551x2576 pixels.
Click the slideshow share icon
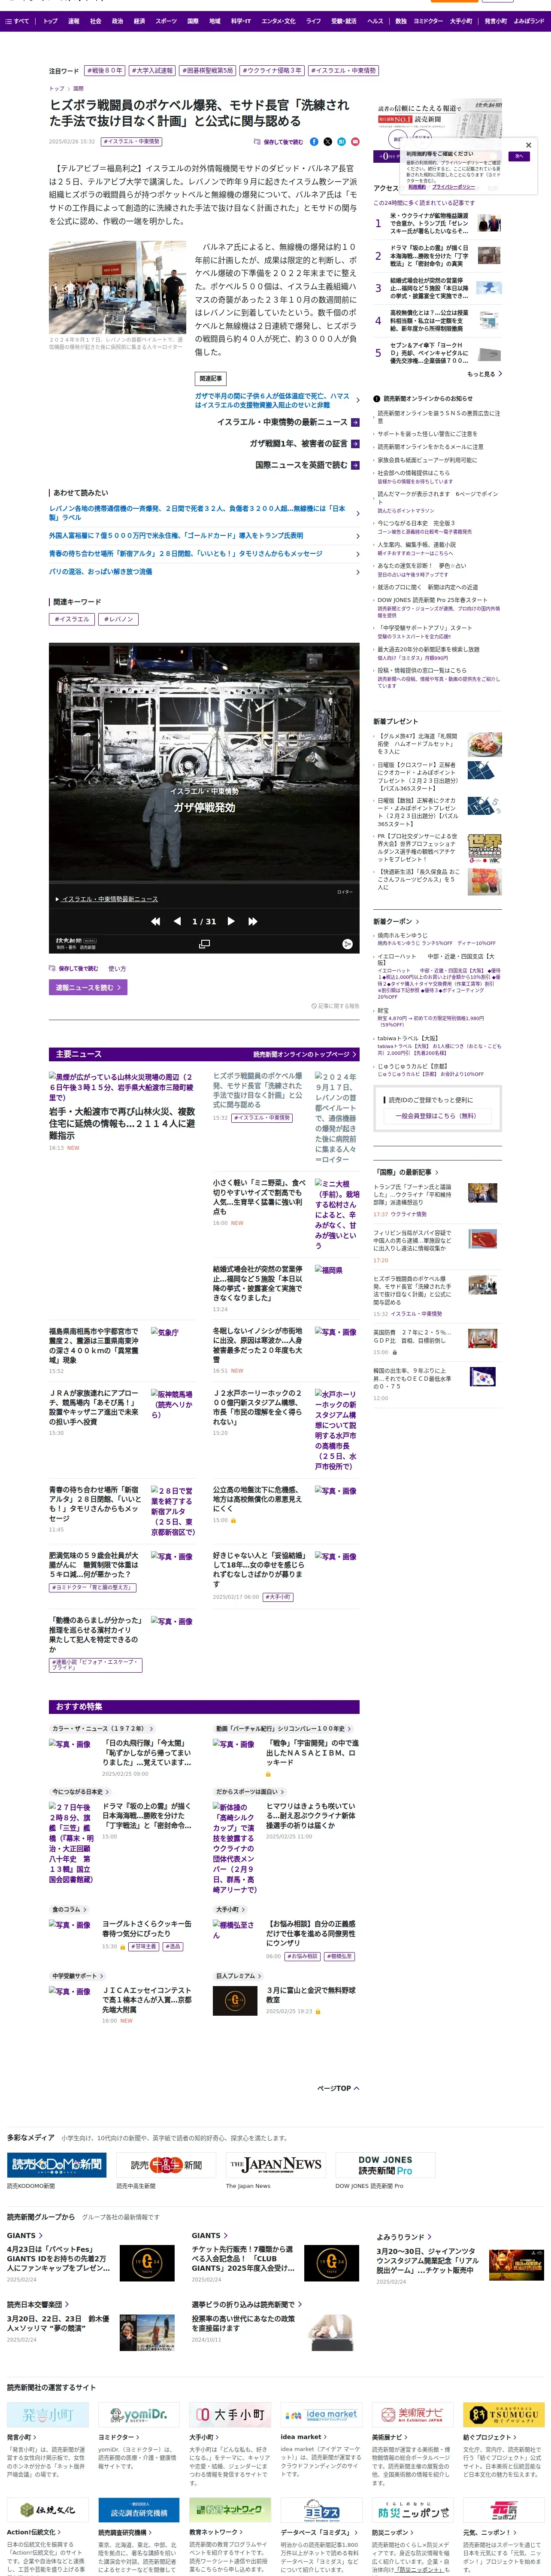(347, 944)
